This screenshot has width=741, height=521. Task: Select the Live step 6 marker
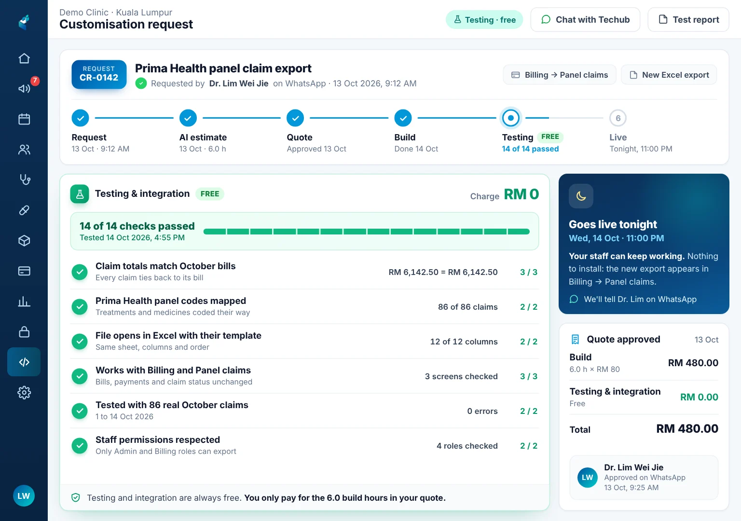pos(618,118)
